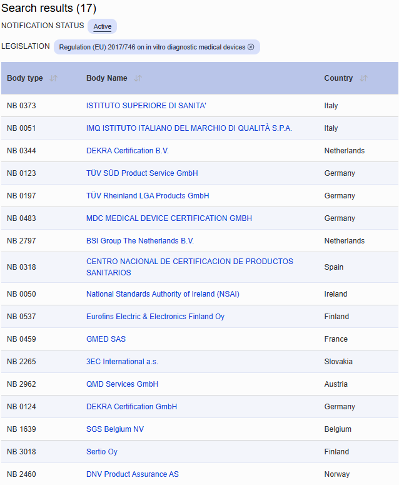Open CENTRO NACIONAL DE CERTIFICACION link
The image size is (399, 485).
[189, 267]
